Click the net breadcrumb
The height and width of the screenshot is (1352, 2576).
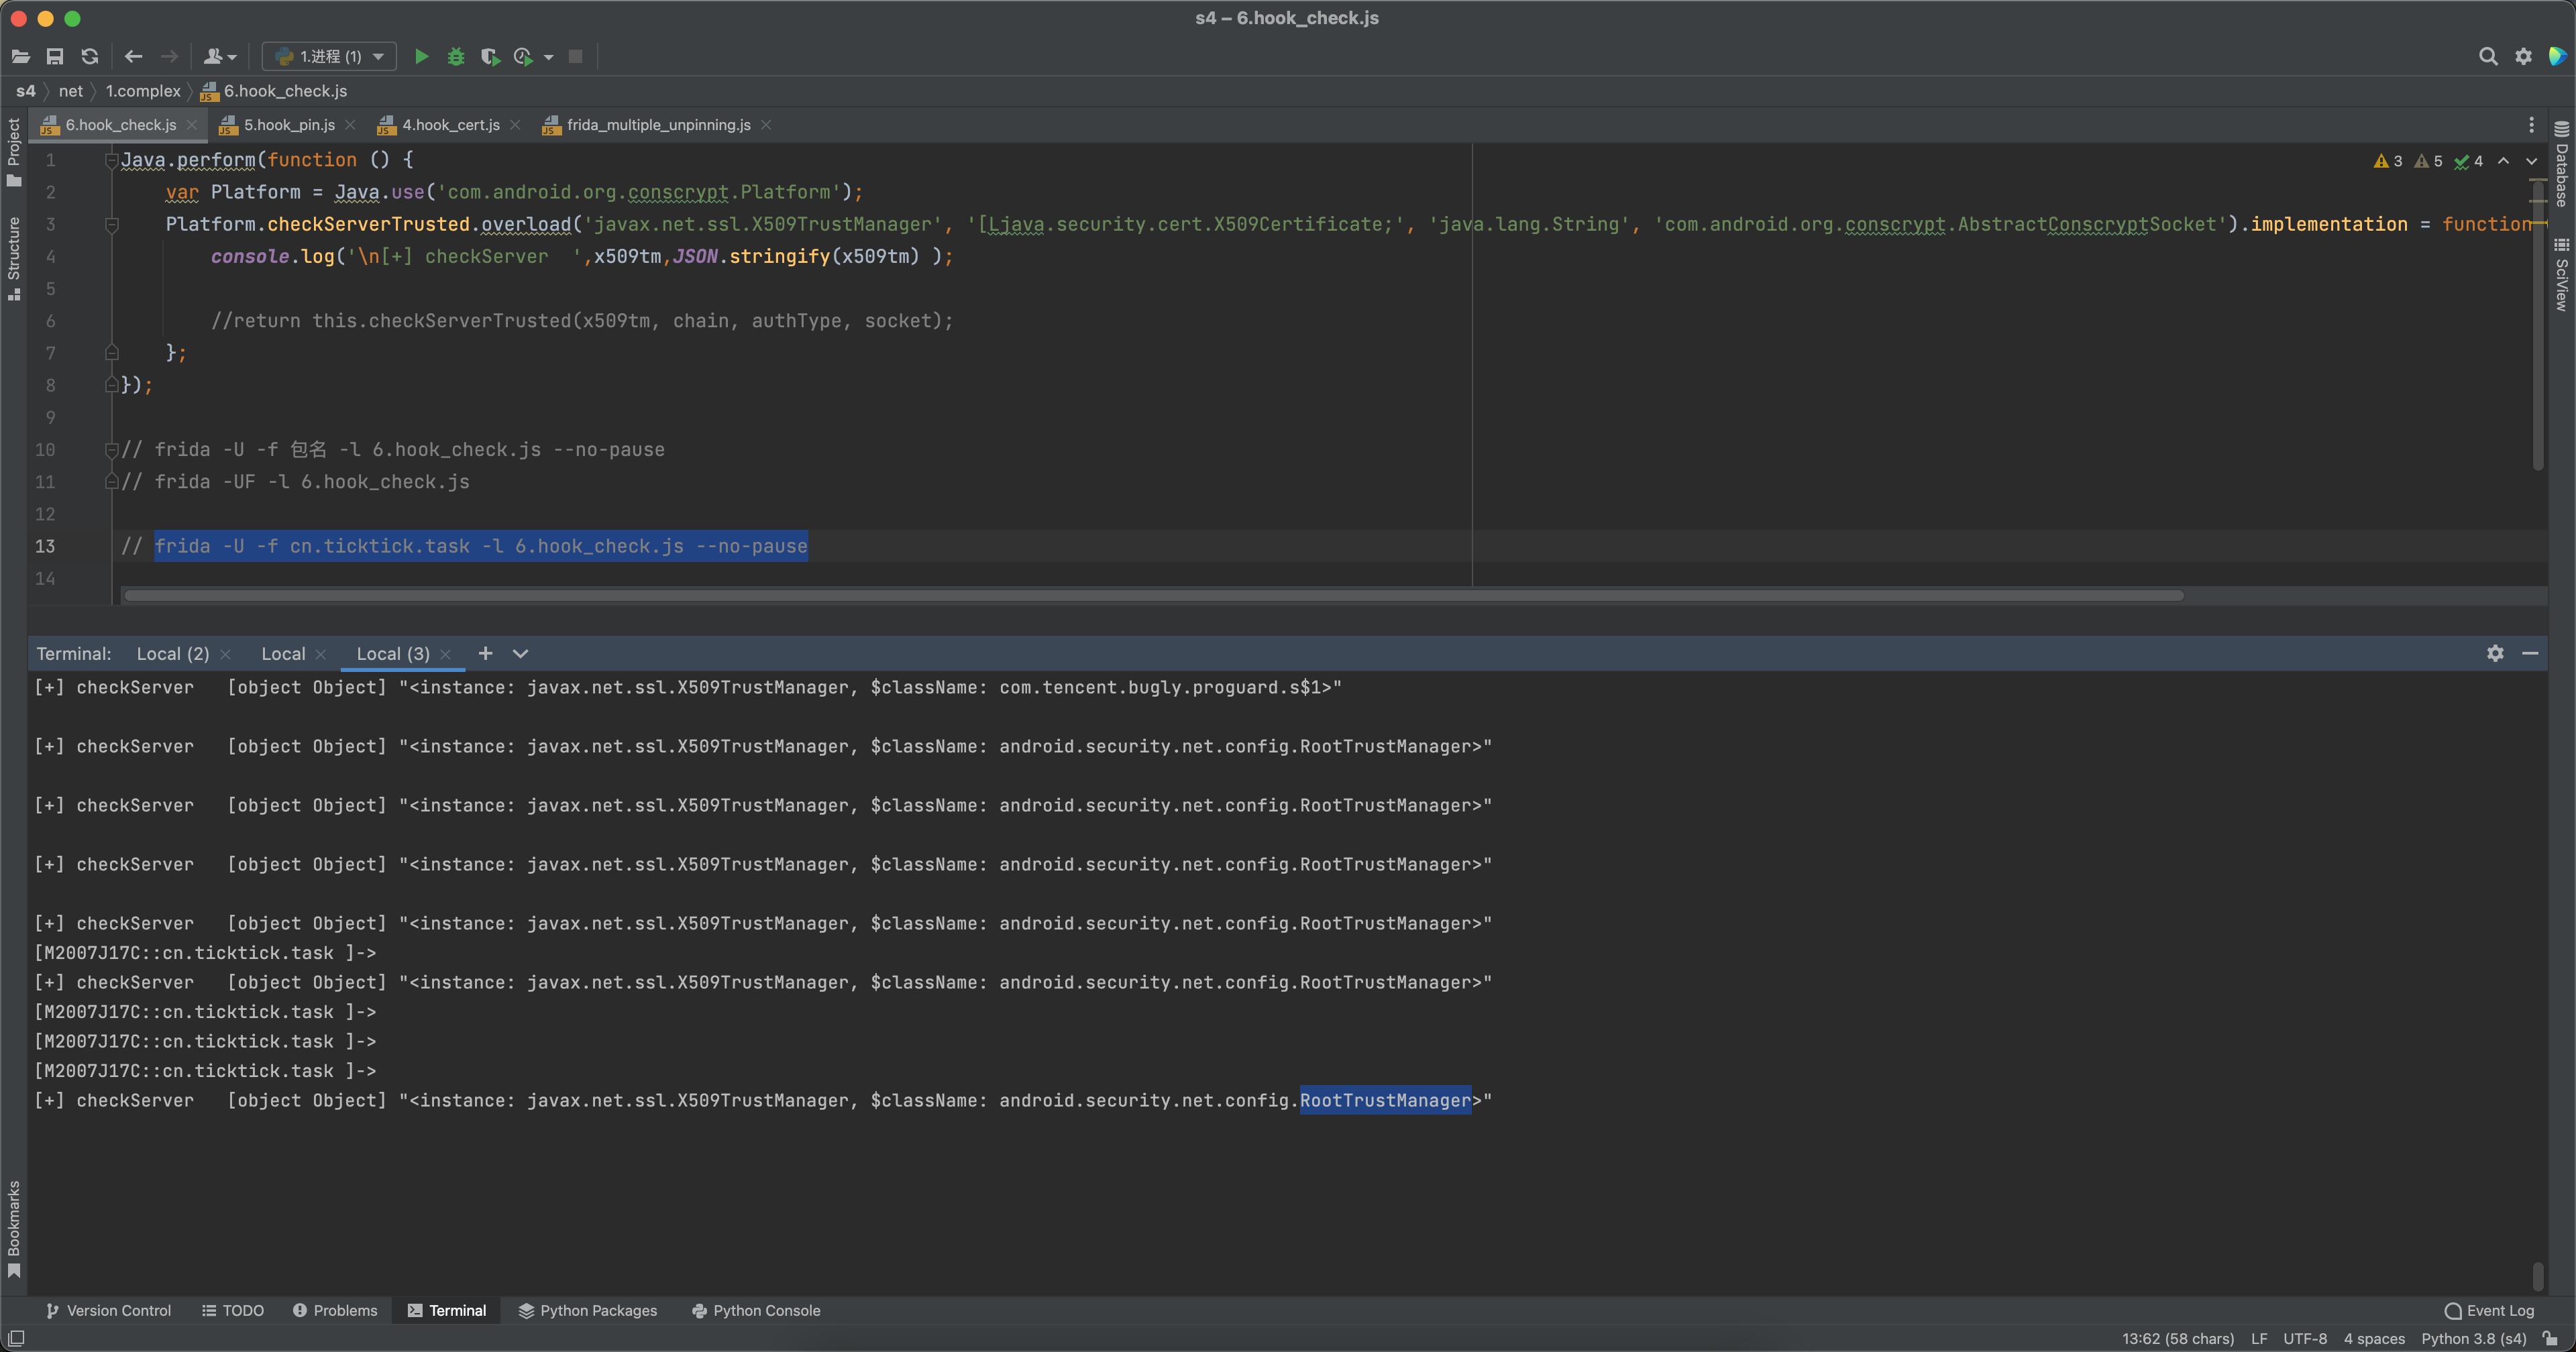[x=71, y=91]
